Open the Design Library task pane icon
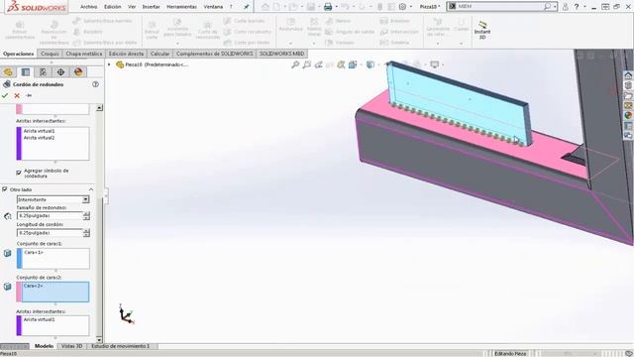This screenshot has height=357, width=634. tap(628, 85)
